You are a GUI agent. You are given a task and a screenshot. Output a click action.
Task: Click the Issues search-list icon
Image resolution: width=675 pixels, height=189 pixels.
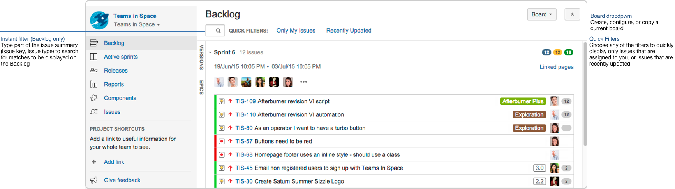pos(94,112)
